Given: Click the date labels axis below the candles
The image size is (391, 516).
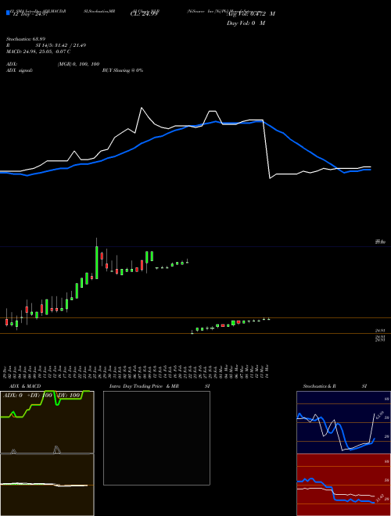Looking at the screenshot, I should pos(137,371).
